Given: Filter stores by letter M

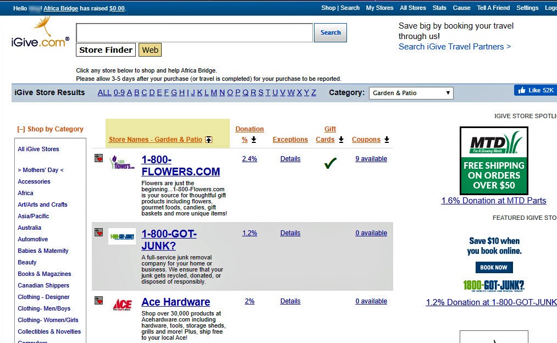Looking at the screenshot, I should click(x=214, y=93).
